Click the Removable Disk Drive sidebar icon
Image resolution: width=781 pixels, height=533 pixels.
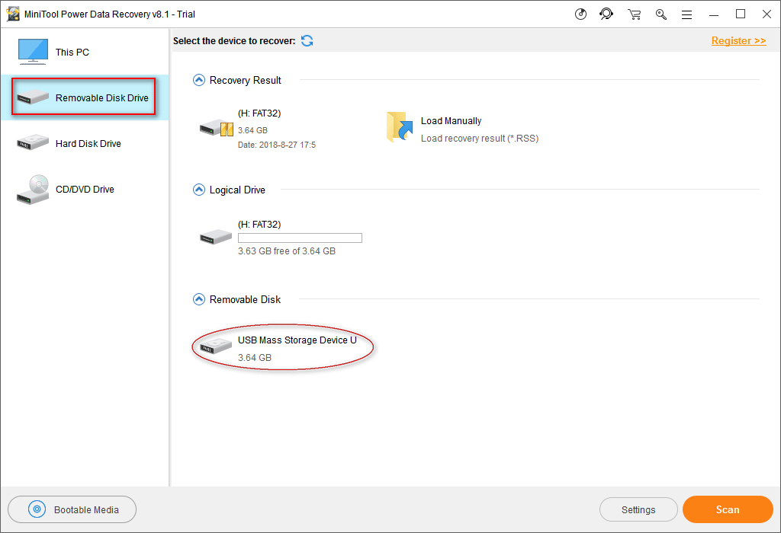click(33, 97)
